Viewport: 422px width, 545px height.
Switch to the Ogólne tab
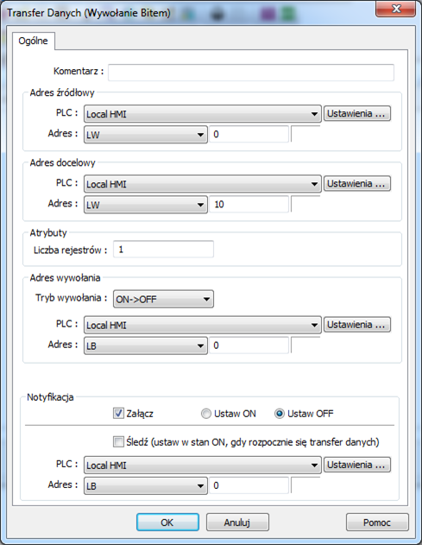[x=34, y=41]
